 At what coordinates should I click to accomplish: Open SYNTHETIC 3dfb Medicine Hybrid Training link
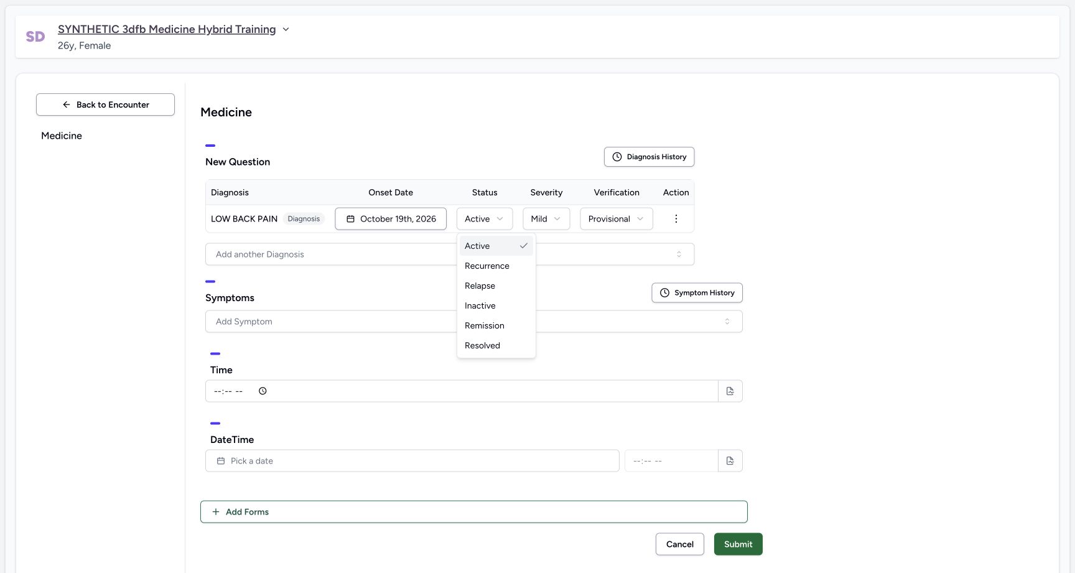[167, 29]
